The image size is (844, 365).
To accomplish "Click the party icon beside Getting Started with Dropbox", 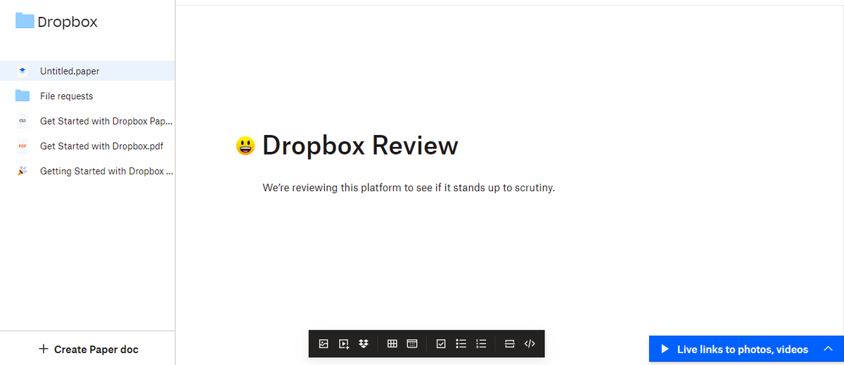I will point(23,171).
